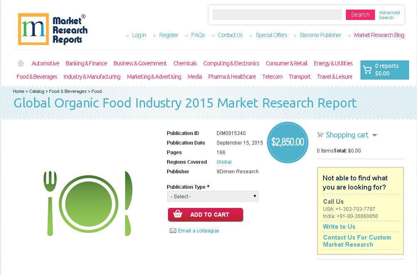The width and height of the screenshot is (417, 275).
Task: Select the Computing & Electronics category
Action: coord(232,63)
